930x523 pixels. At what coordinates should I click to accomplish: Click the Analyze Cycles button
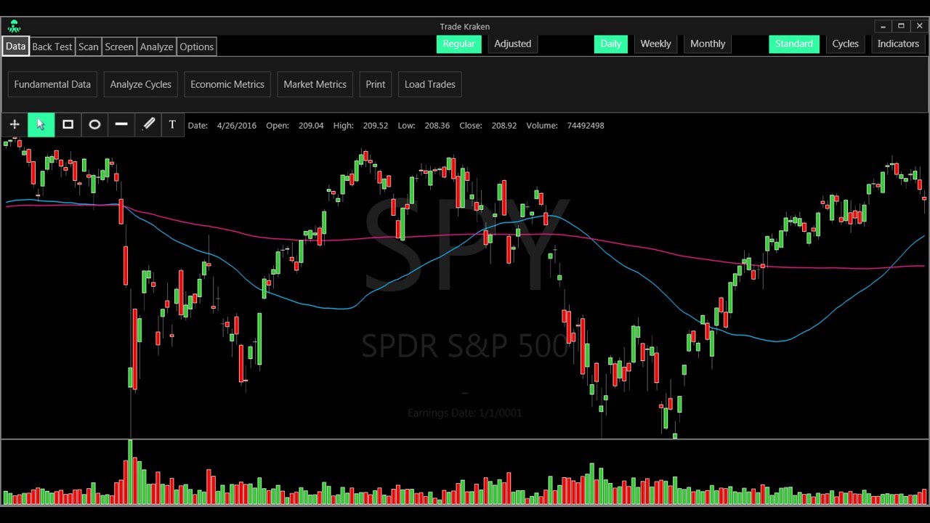tap(141, 84)
